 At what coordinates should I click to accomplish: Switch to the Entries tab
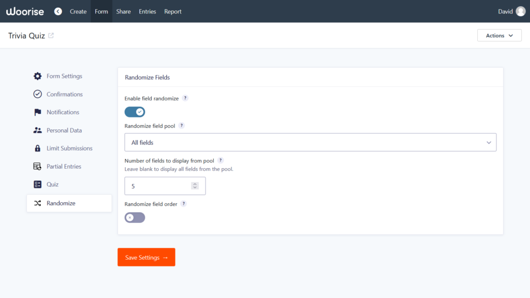pos(148,11)
